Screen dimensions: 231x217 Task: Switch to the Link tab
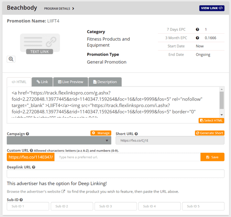click(x=42, y=82)
